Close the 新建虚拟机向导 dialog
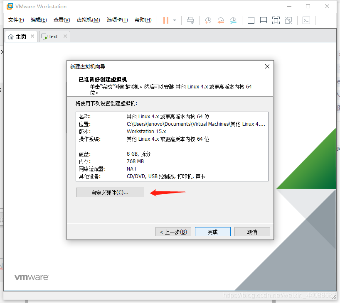 pyautogui.click(x=267, y=66)
